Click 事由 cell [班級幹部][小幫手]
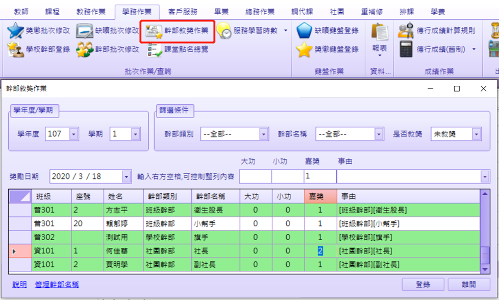 click(408, 224)
